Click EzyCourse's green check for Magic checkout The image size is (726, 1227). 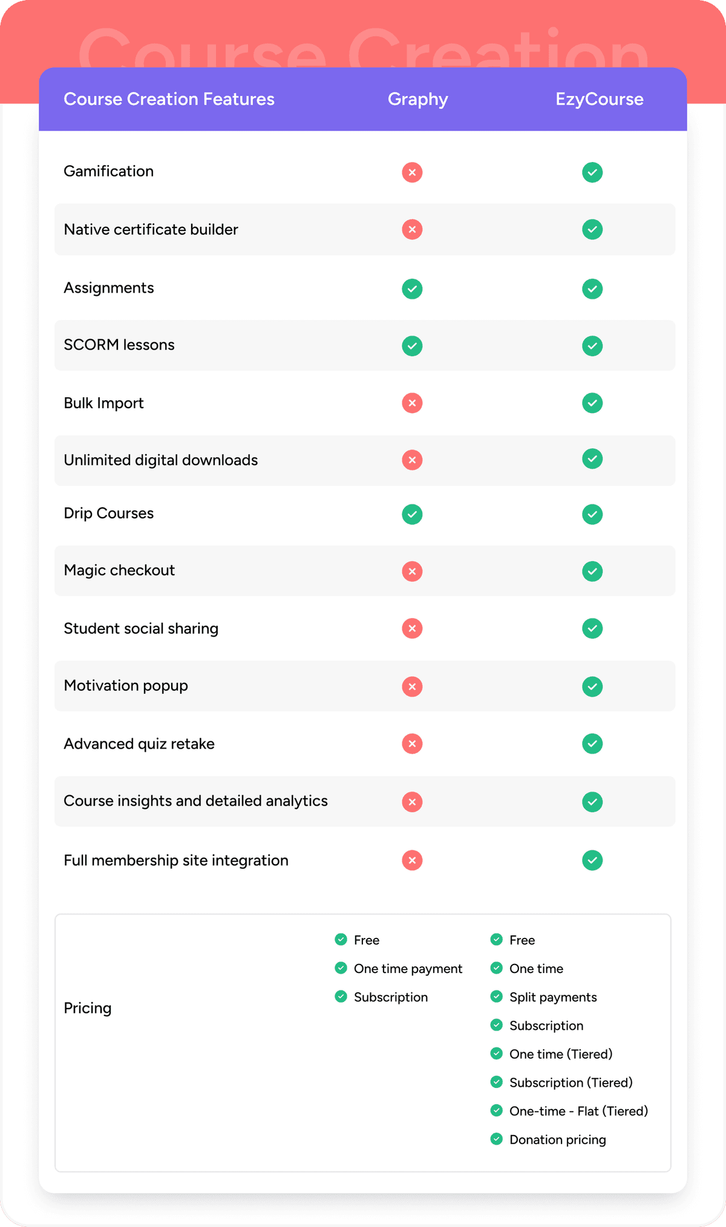592,571
